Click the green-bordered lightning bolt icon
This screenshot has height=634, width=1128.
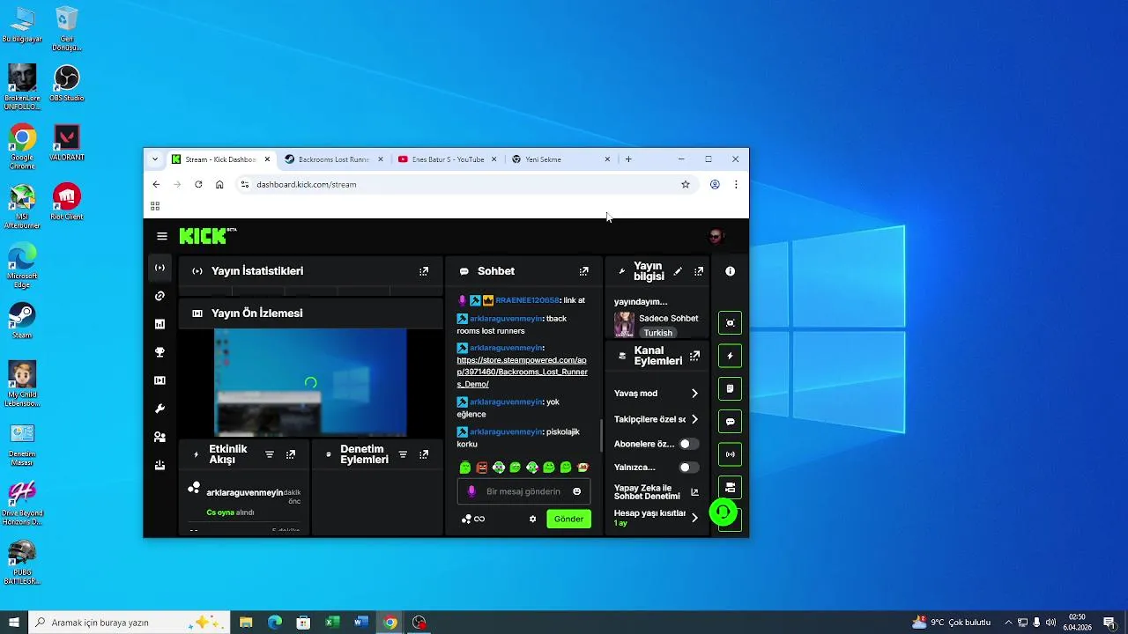[730, 356]
